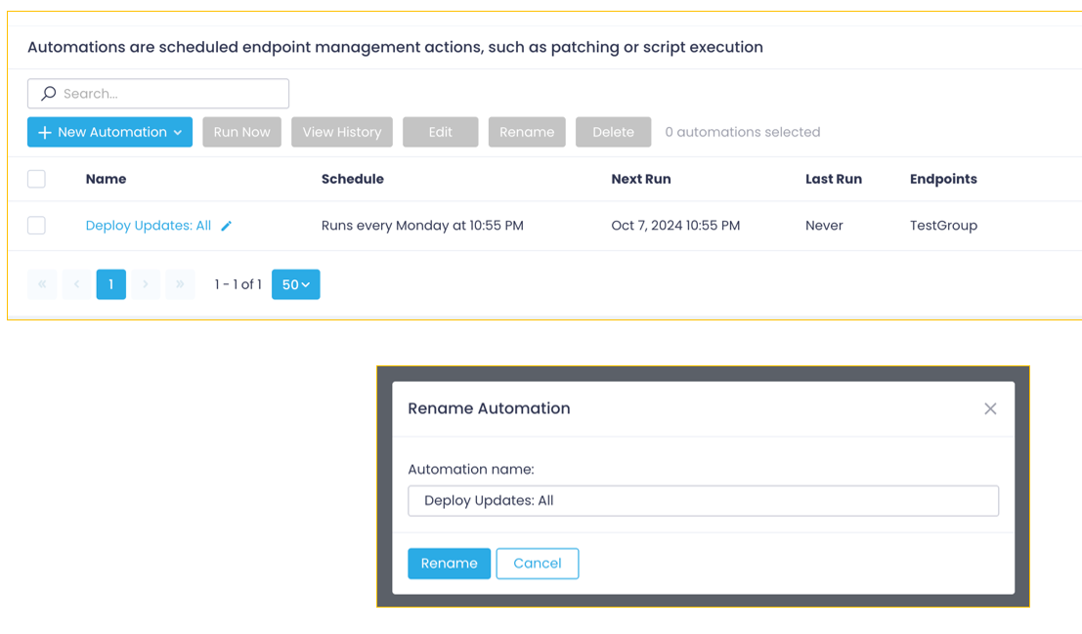The image size is (1082, 634).
Task: Check the Deploy Updates: All row checkbox
Action: (x=36, y=226)
